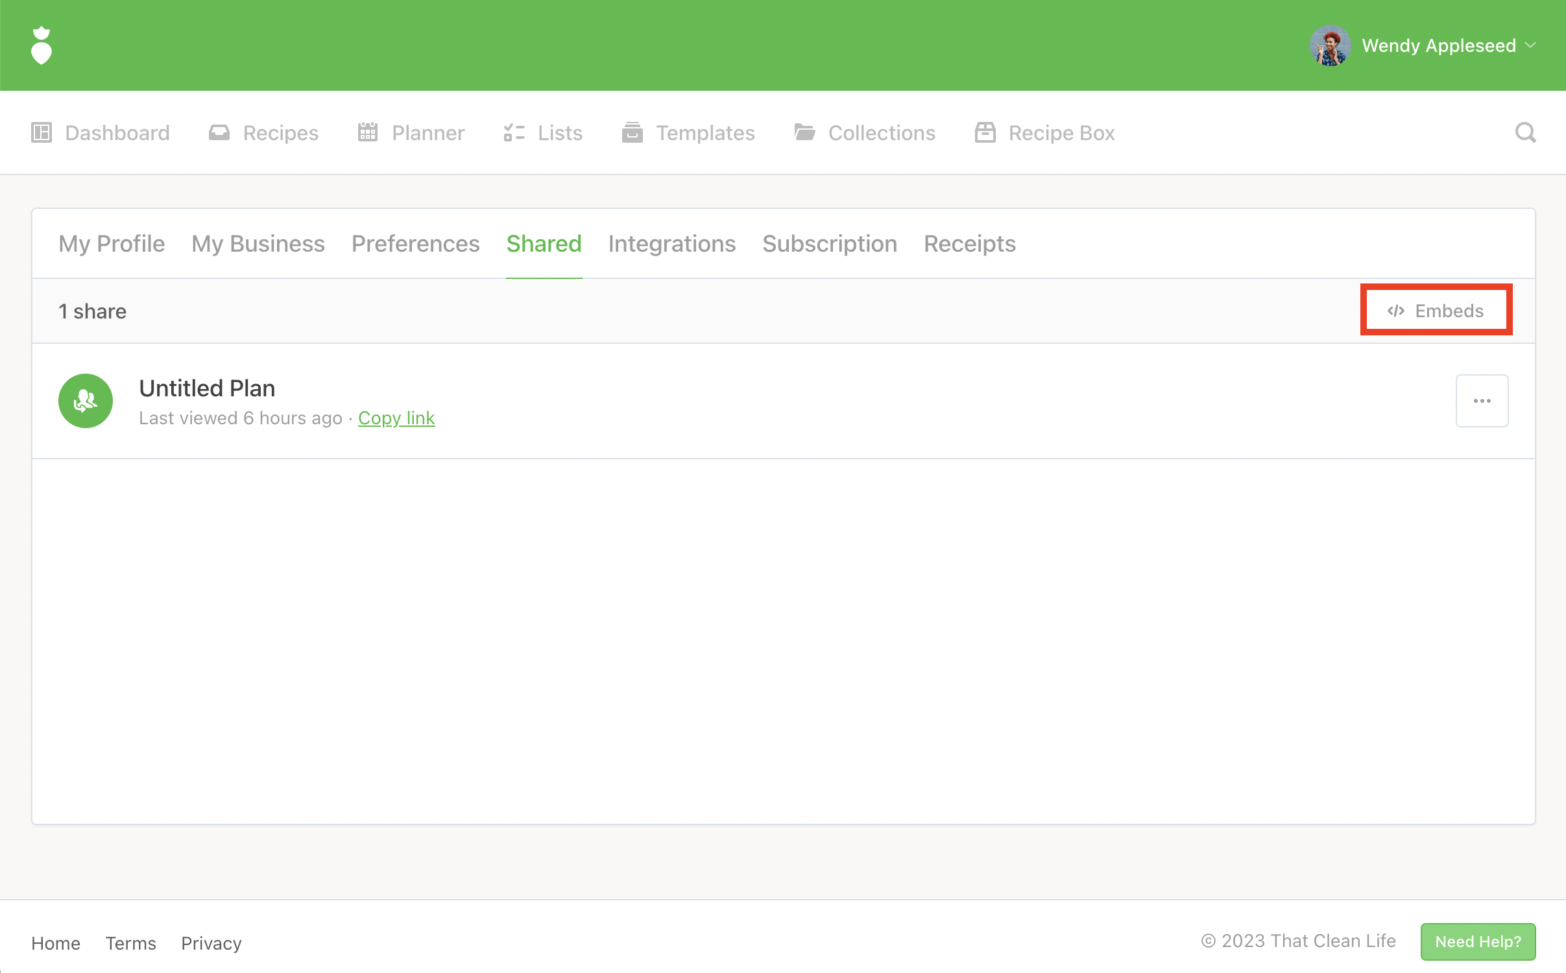Click the Templates nav icon
This screenshot has height=973, width=1566.
point(632,133)
